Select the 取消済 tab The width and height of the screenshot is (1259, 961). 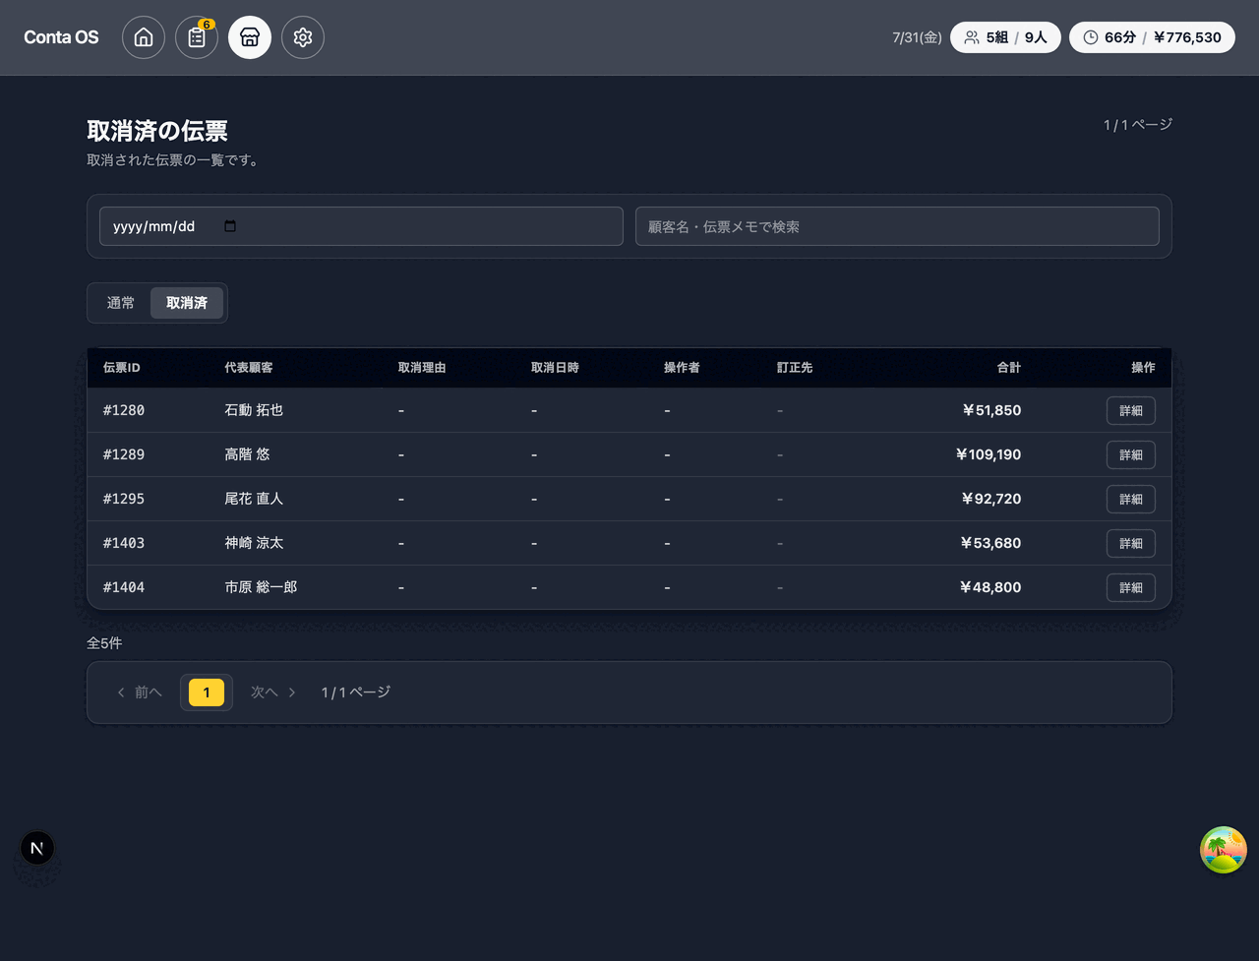(x=187, y=303)
